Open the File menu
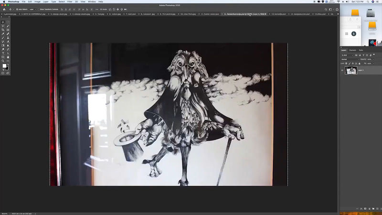 pos(23,1)
